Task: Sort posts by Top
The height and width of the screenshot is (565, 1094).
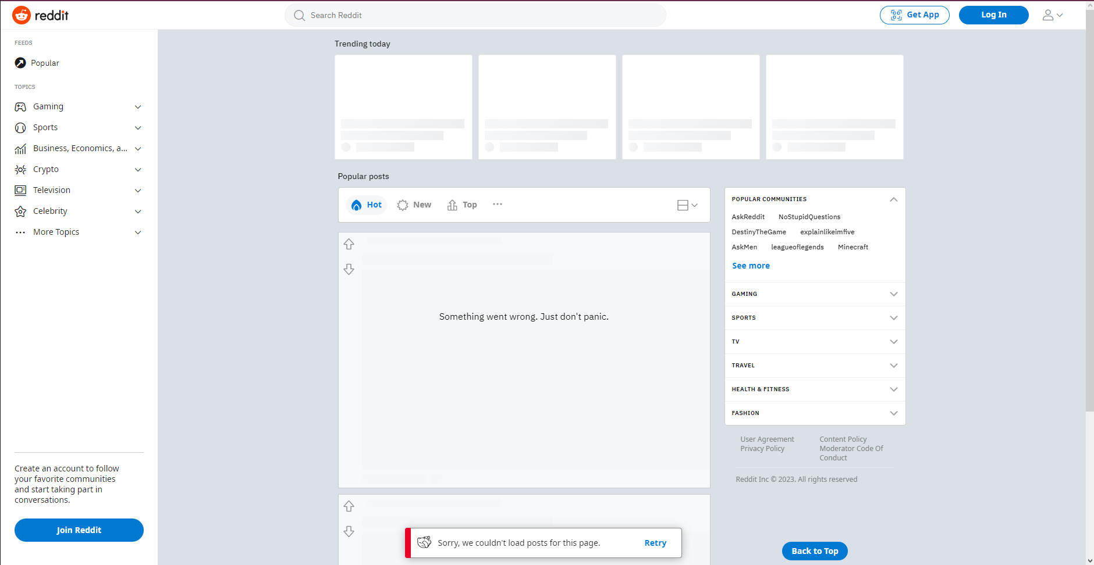Action: point(462,205)
